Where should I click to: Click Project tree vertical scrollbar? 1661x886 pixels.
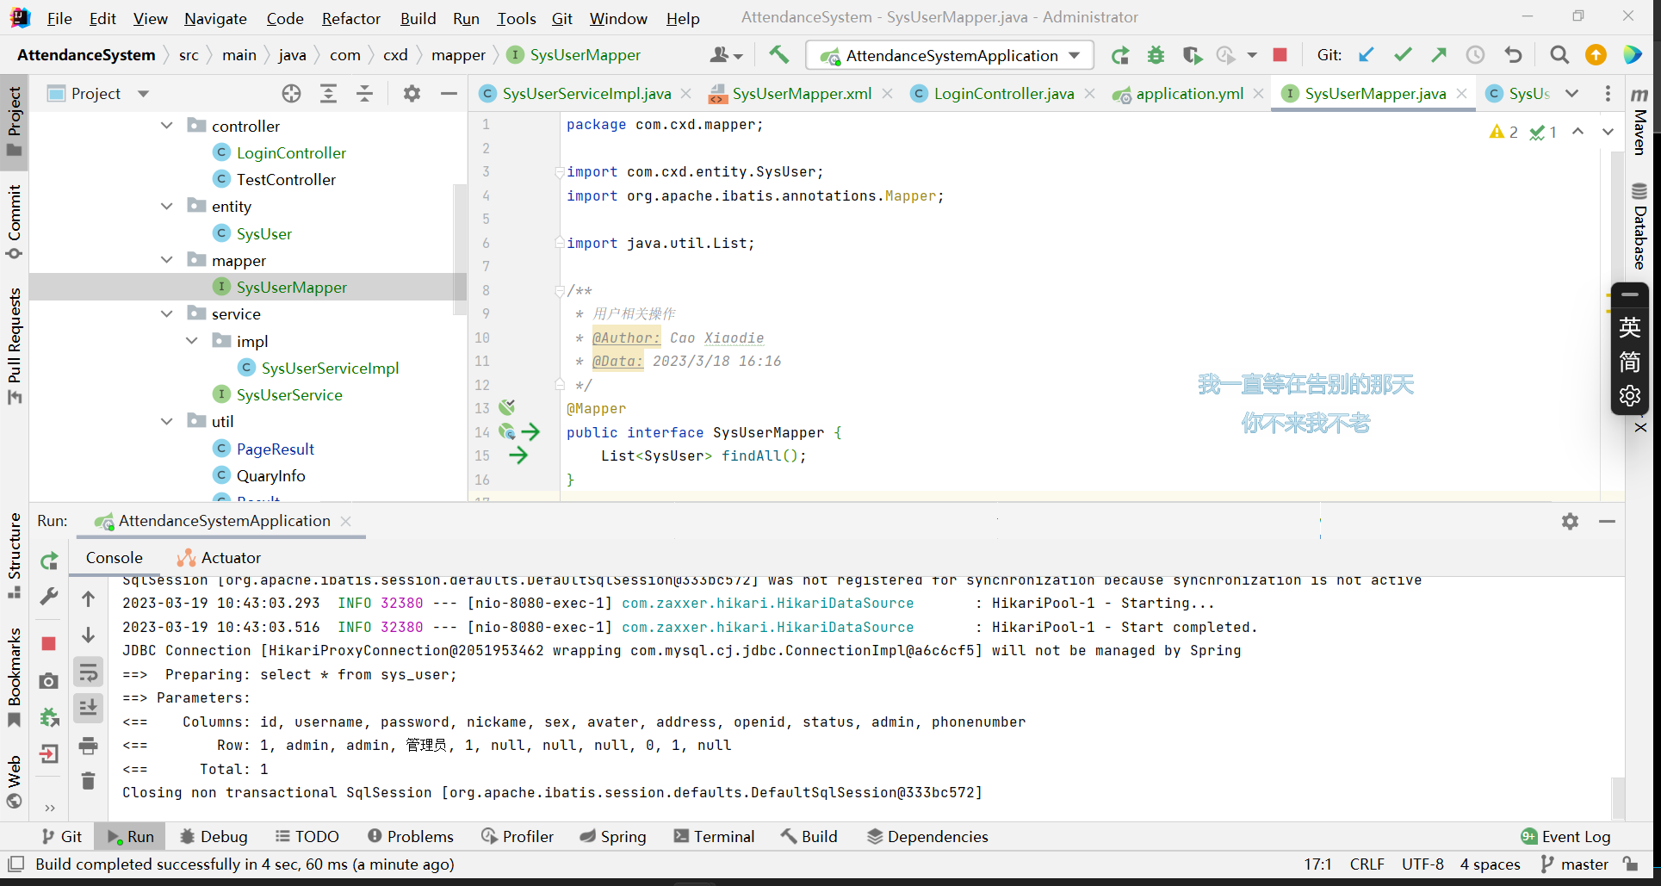459,250
